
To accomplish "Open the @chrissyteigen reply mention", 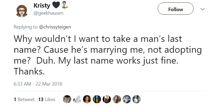I will (x=55, y=27).
